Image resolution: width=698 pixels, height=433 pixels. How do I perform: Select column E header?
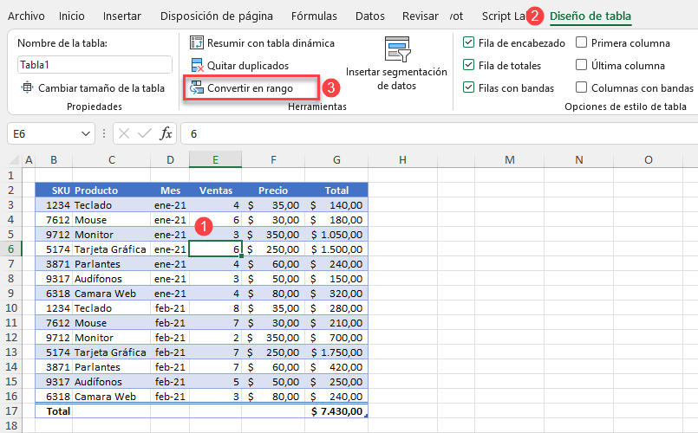[x=215, y=160]
